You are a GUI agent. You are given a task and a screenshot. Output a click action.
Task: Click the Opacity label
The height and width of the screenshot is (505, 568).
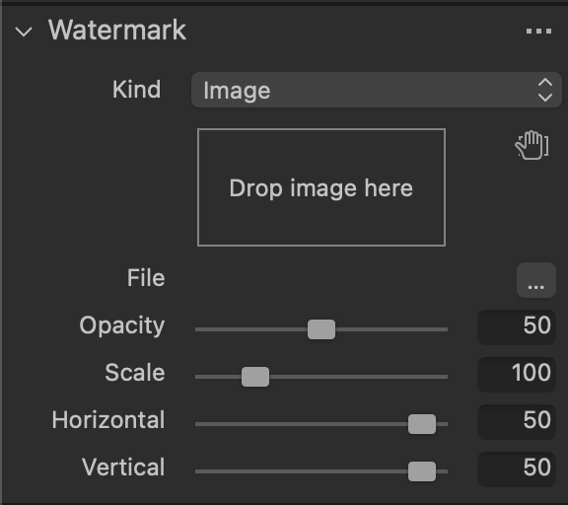point(122,325)
